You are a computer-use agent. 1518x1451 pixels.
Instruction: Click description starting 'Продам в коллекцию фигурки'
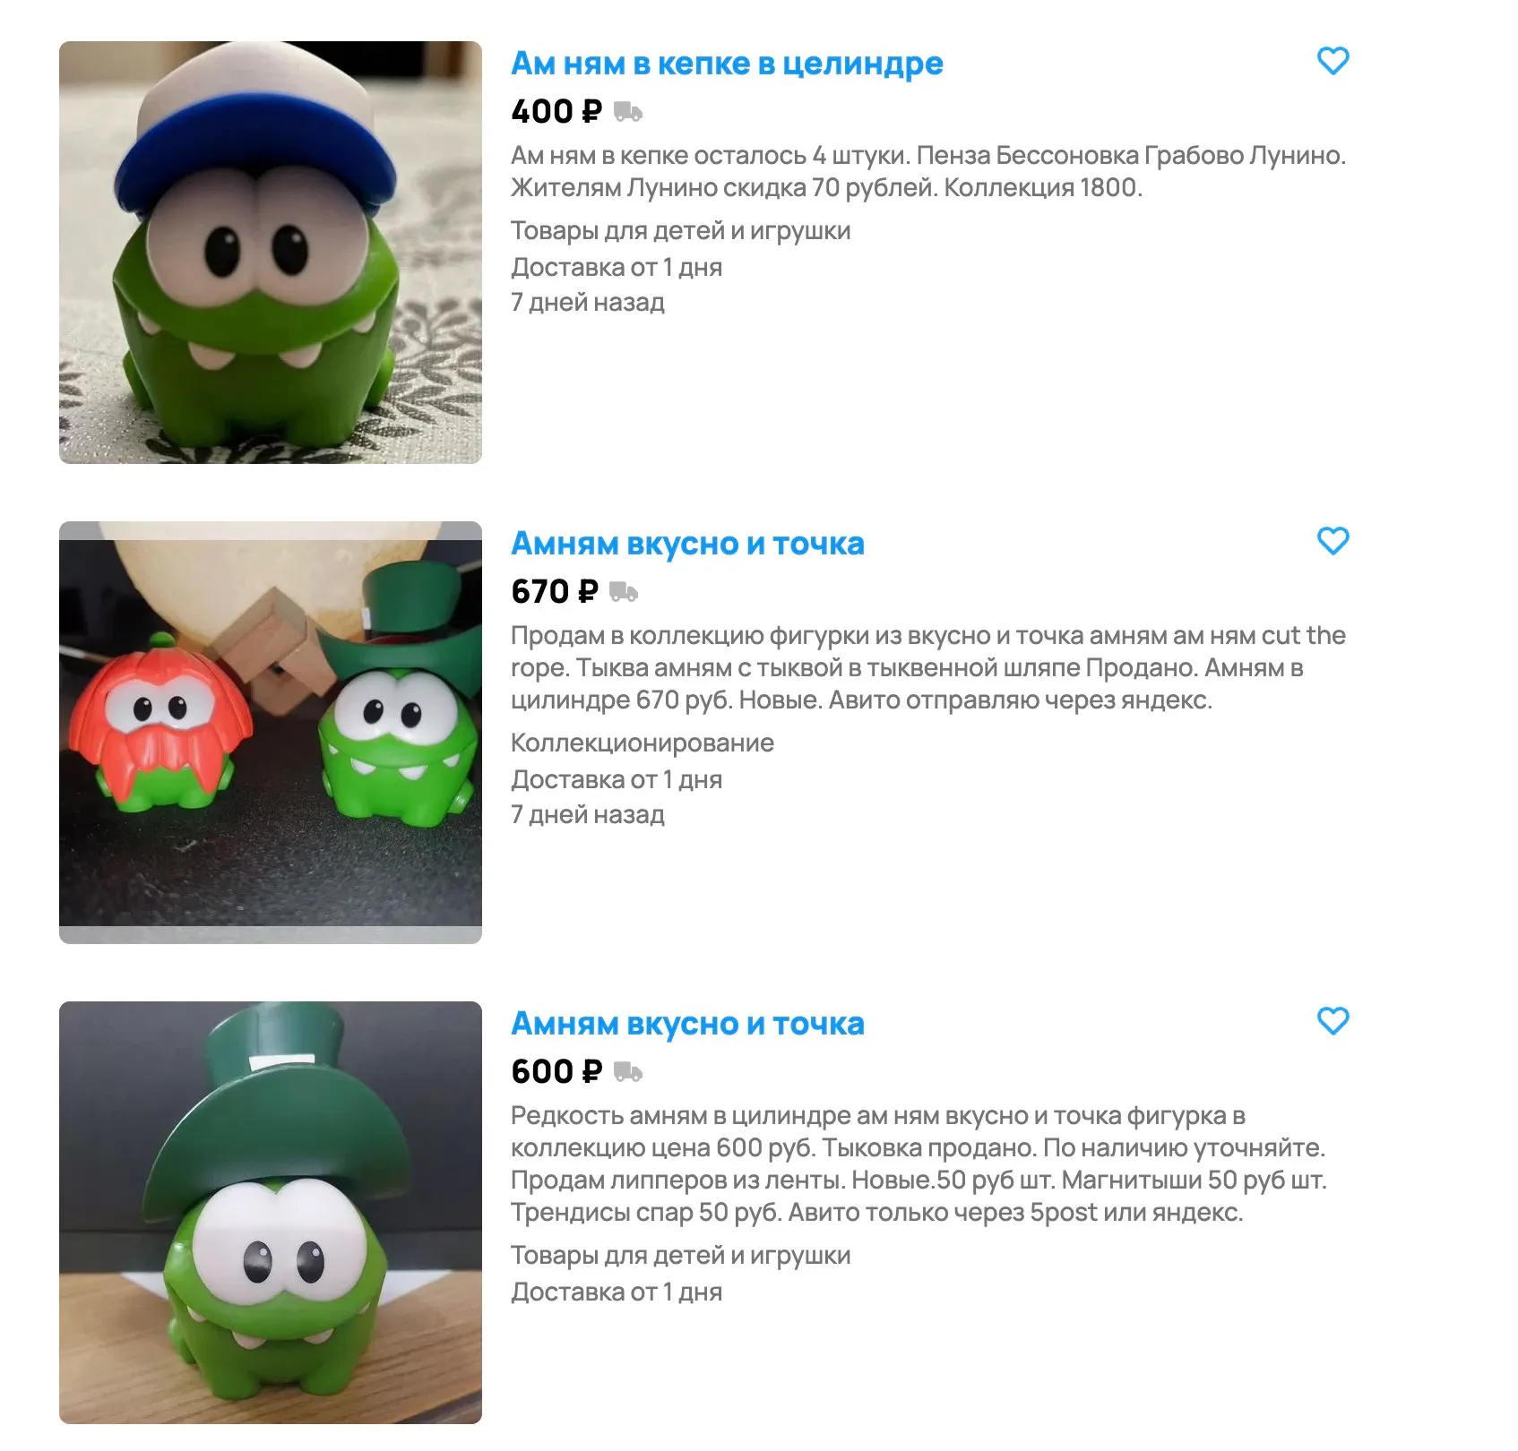[x=928, y=667]
